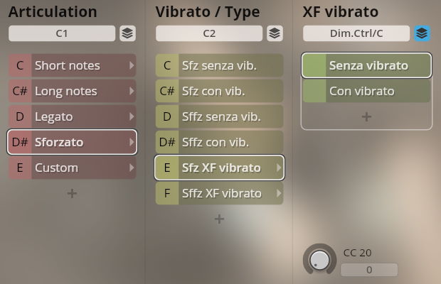Open the Dim.Ctrl/C controller field
Screen dimensions: 441x284
[x=356, y=33]
